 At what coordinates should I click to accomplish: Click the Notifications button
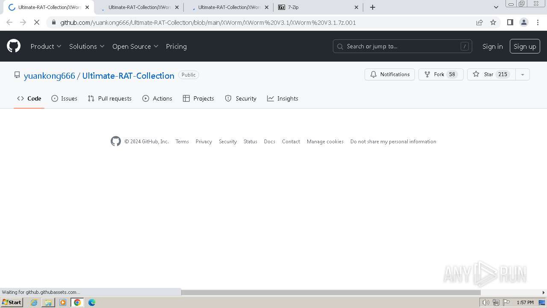390,74
